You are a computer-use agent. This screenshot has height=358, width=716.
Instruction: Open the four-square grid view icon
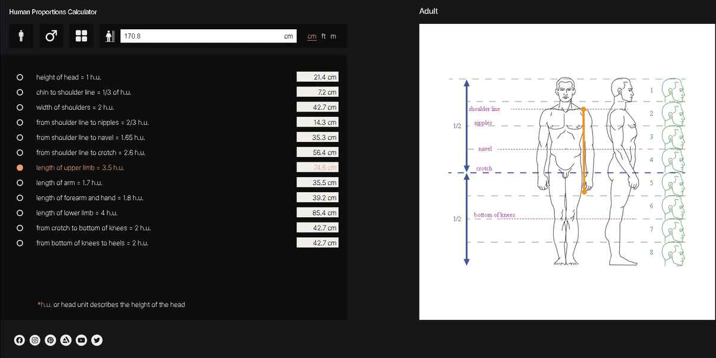82,36
